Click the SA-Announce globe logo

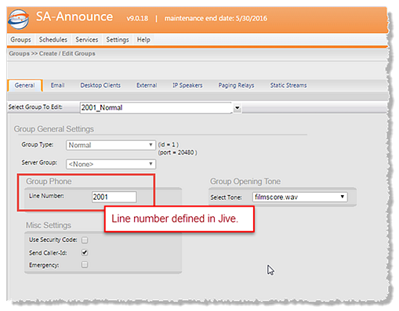click(18, 19)
